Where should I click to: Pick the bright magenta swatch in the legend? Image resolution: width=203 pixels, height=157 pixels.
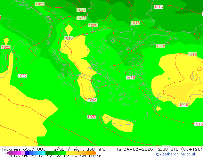[19, 153]
